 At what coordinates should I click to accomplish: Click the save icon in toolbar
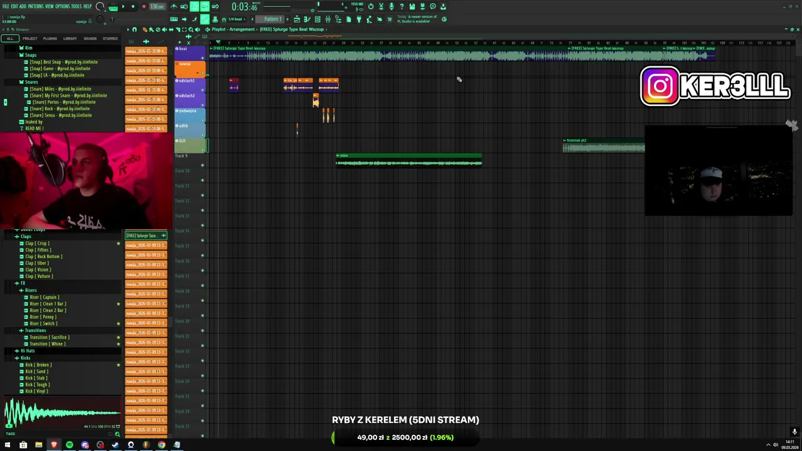pyautogui.click(x=412, y=6)
